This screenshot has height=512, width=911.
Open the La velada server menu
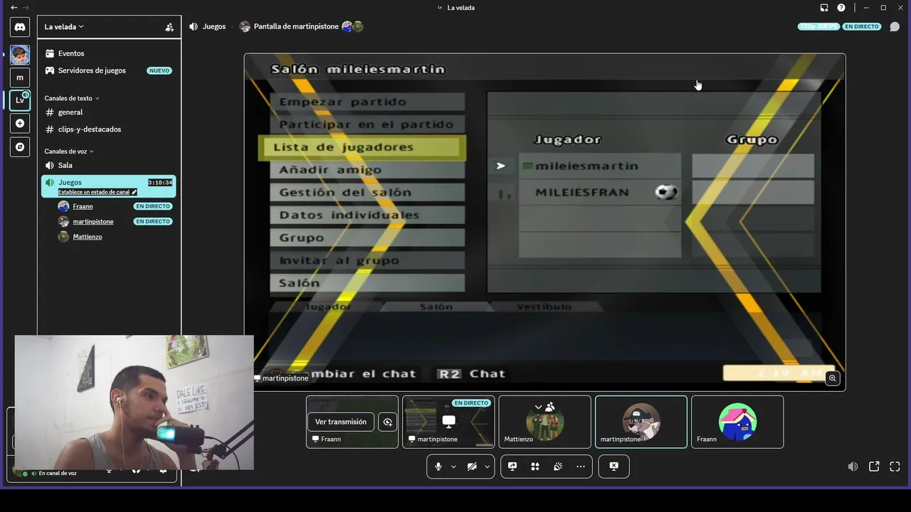coord(64,27)
